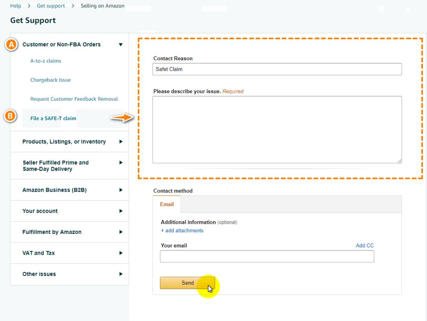
Task: Select Request Customer Feedback Removal
Action: tap(74, 99)
